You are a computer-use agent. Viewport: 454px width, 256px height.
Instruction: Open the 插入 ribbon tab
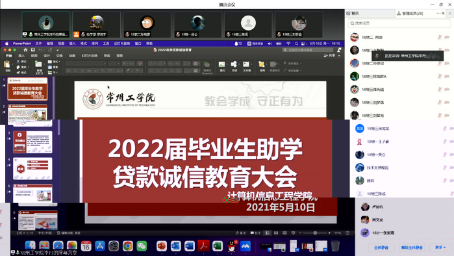21,56
